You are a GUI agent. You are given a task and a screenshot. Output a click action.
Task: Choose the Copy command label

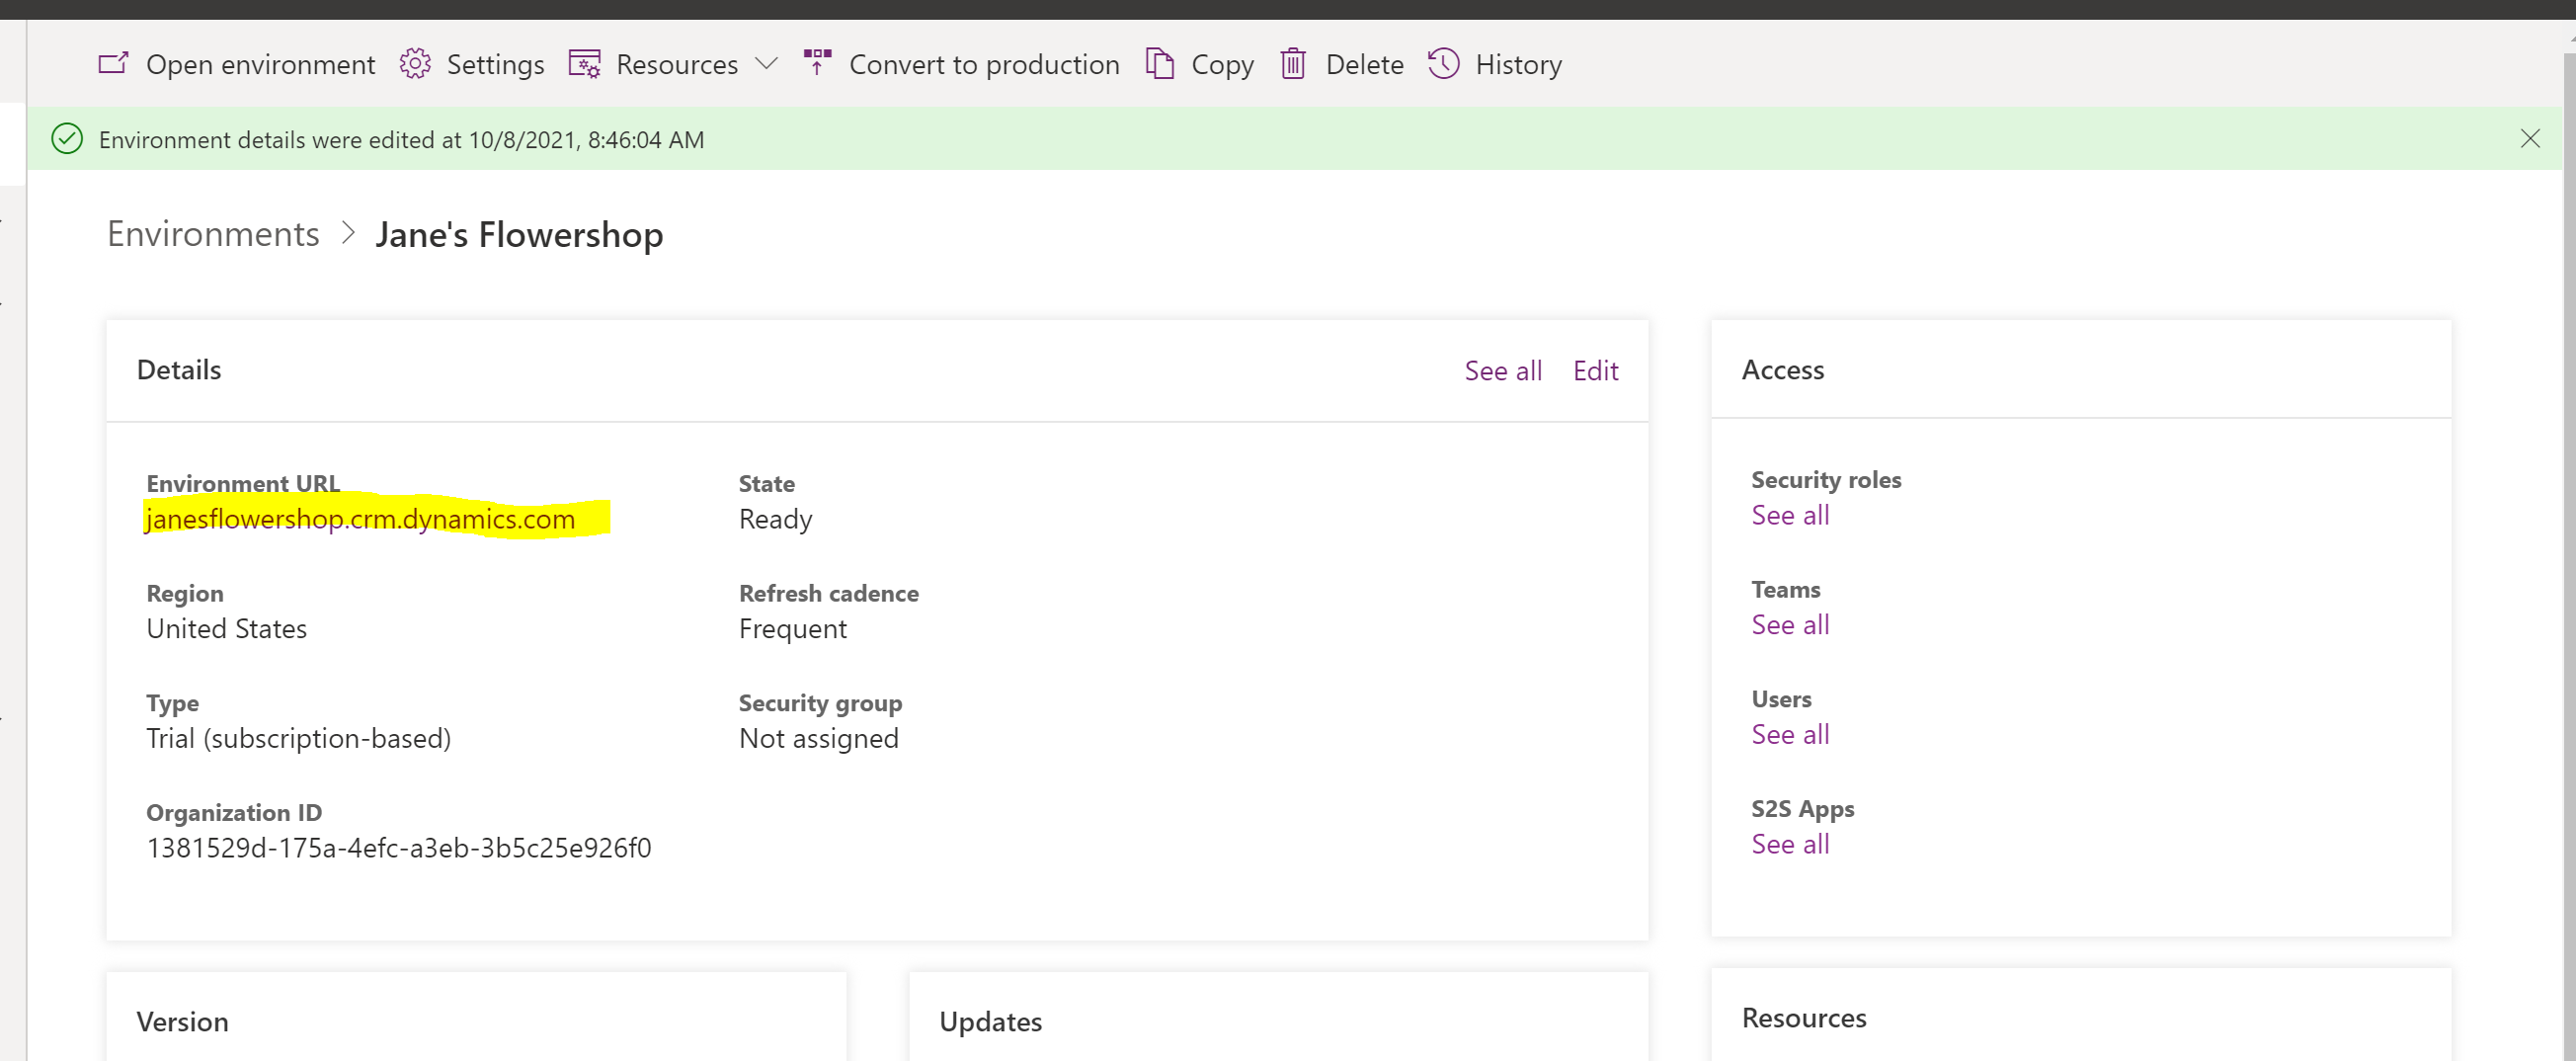[1222, 66]
